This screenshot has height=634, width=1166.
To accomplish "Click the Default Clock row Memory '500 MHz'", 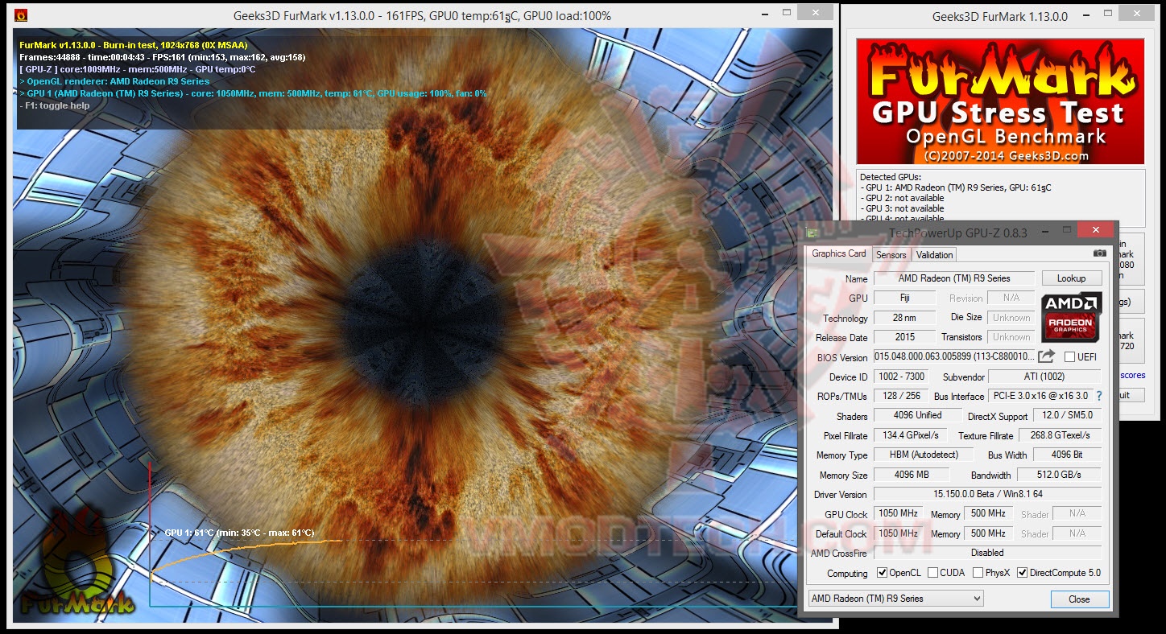I will click(x=989, y=533).
